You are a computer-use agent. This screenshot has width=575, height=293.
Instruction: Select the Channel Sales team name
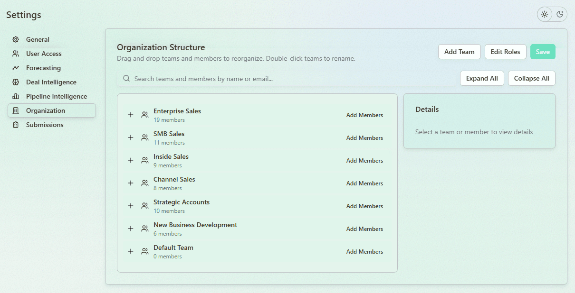174,179
